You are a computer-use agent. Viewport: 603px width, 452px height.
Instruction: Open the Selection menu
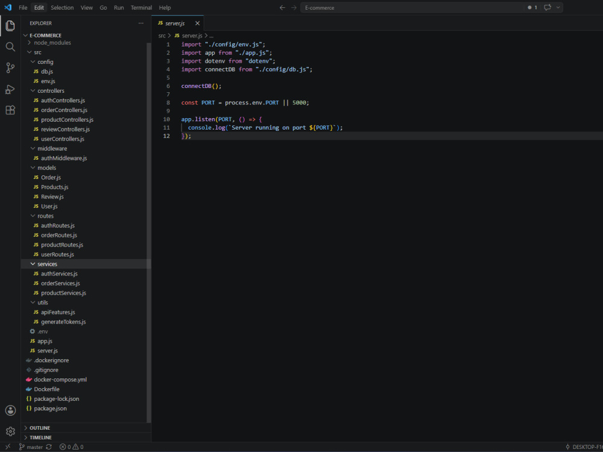62,7
